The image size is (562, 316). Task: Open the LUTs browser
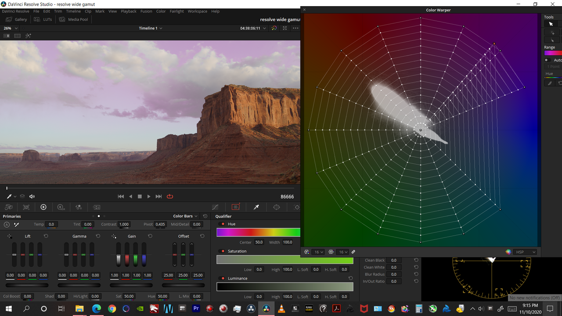pos(43,19)
